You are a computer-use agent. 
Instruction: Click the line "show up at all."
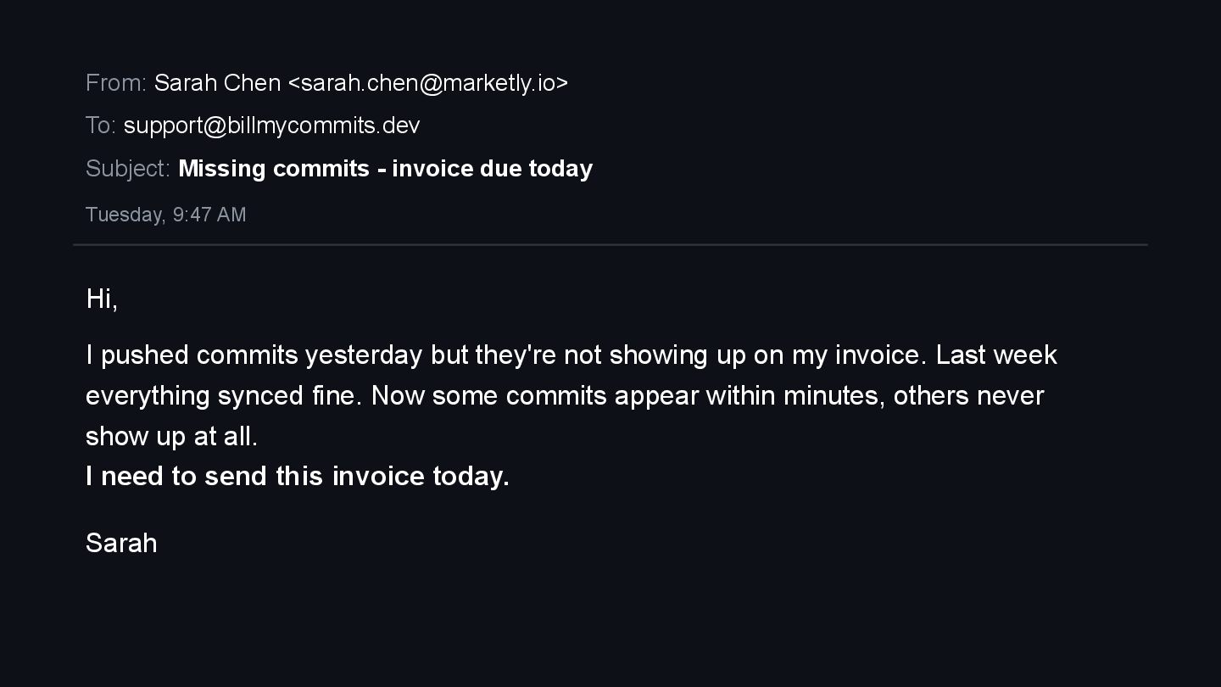[171, 436]
